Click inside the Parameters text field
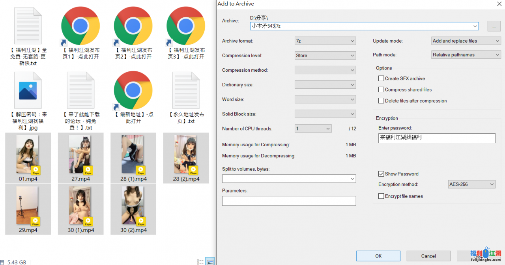Image resolution: width=505 pixels, height=265 pixels. pyautogui.click(x=289, y=201)
